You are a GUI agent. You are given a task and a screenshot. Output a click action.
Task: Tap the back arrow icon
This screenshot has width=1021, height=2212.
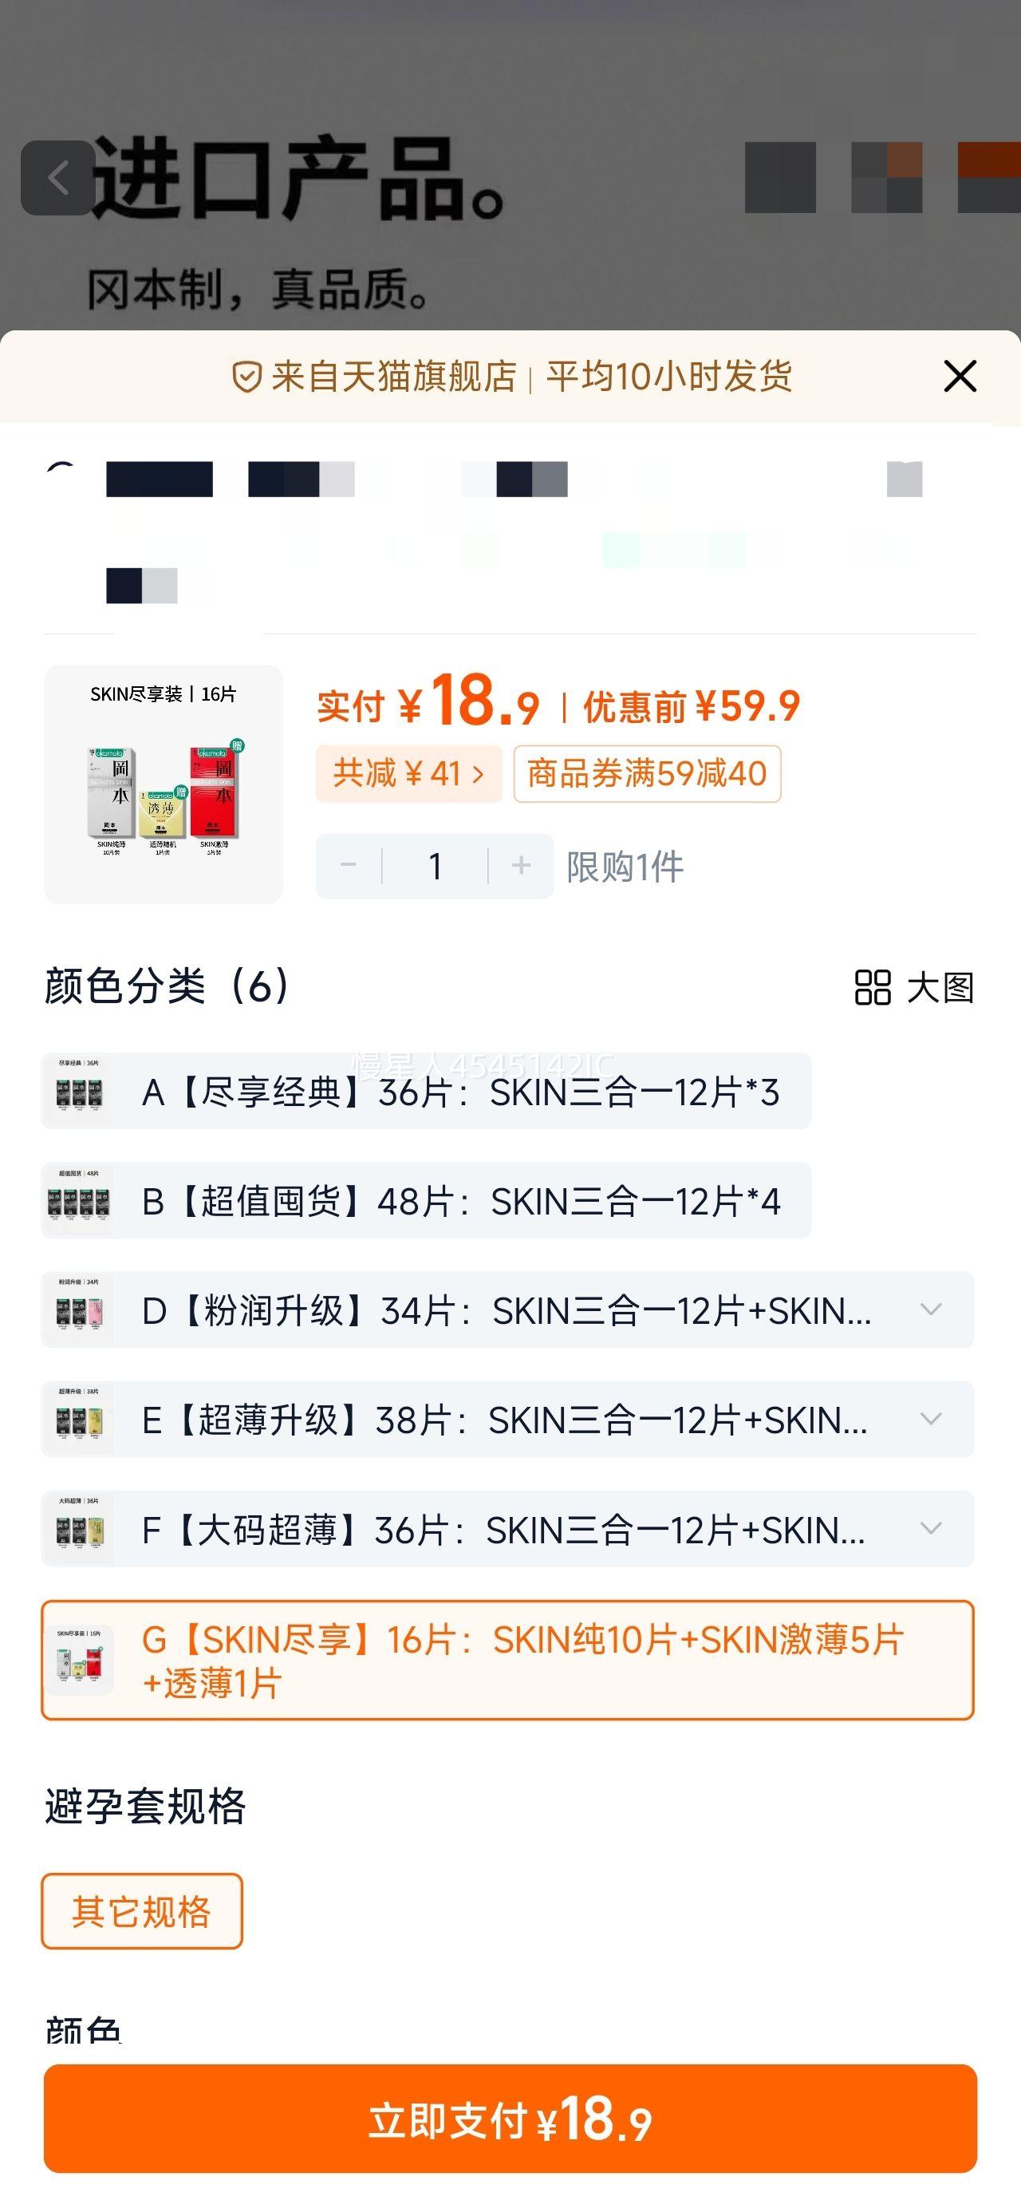(x=57, y=178)
